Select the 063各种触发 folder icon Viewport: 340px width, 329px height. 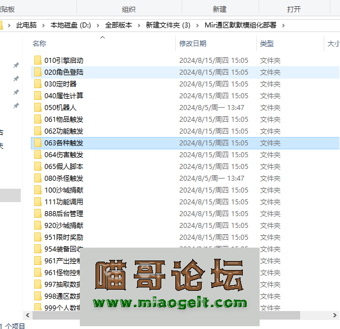pyautogui.click(x=38, y=143)
